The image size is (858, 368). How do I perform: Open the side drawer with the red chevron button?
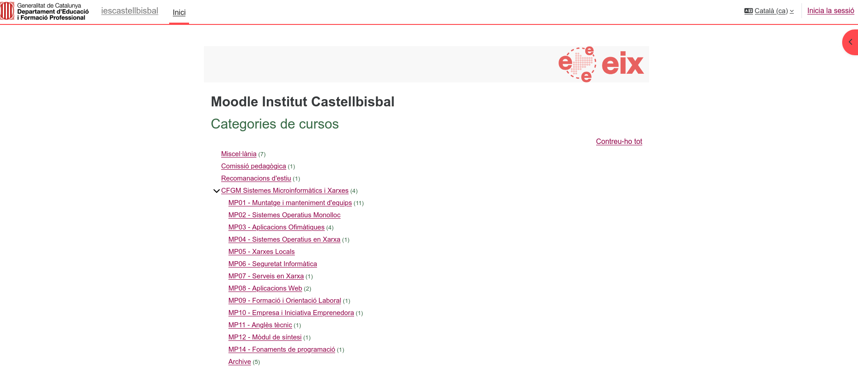(x=850, y=42)
